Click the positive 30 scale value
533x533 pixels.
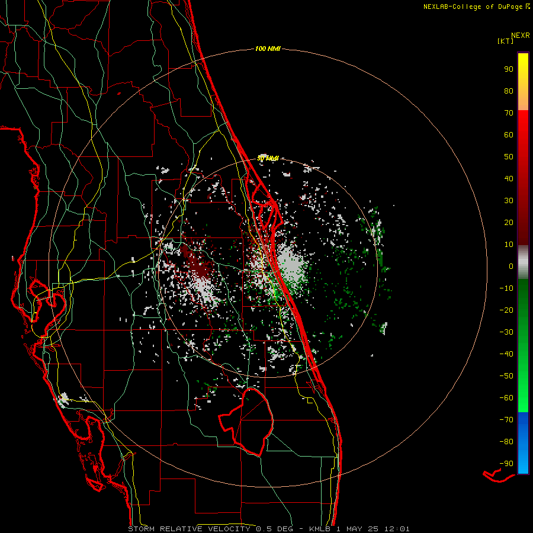click(509, 201)
